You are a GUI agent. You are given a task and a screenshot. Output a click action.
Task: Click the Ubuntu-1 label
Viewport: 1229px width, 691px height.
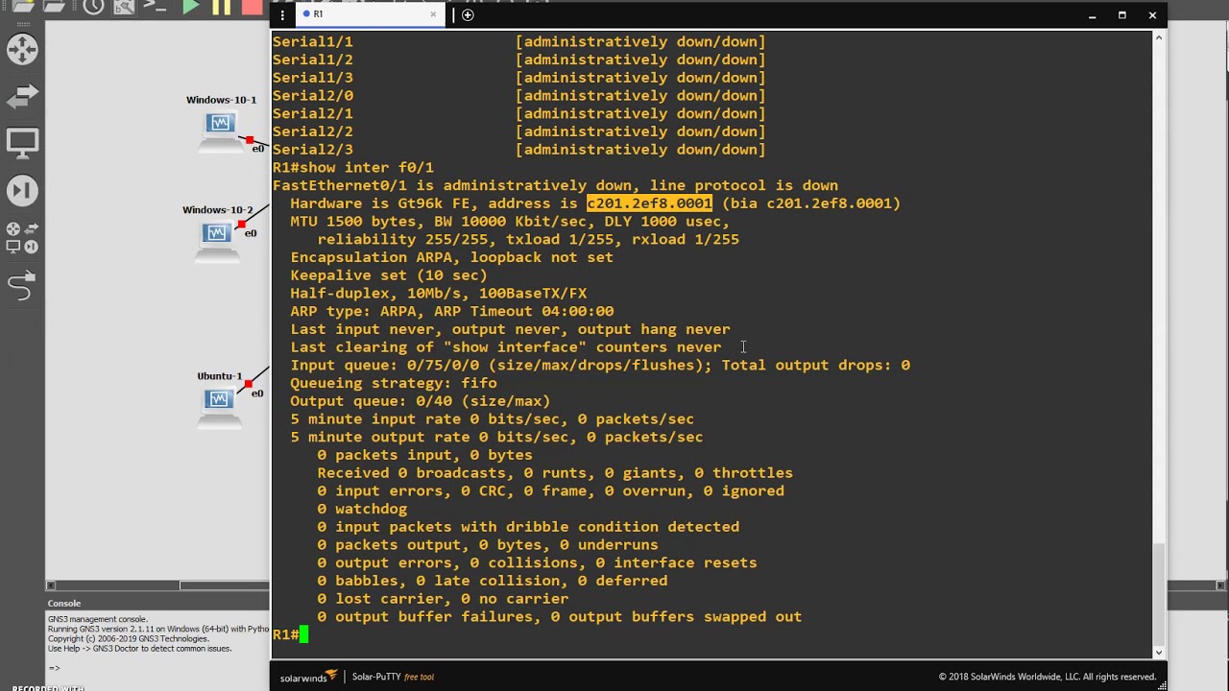[x=219, y=376]
